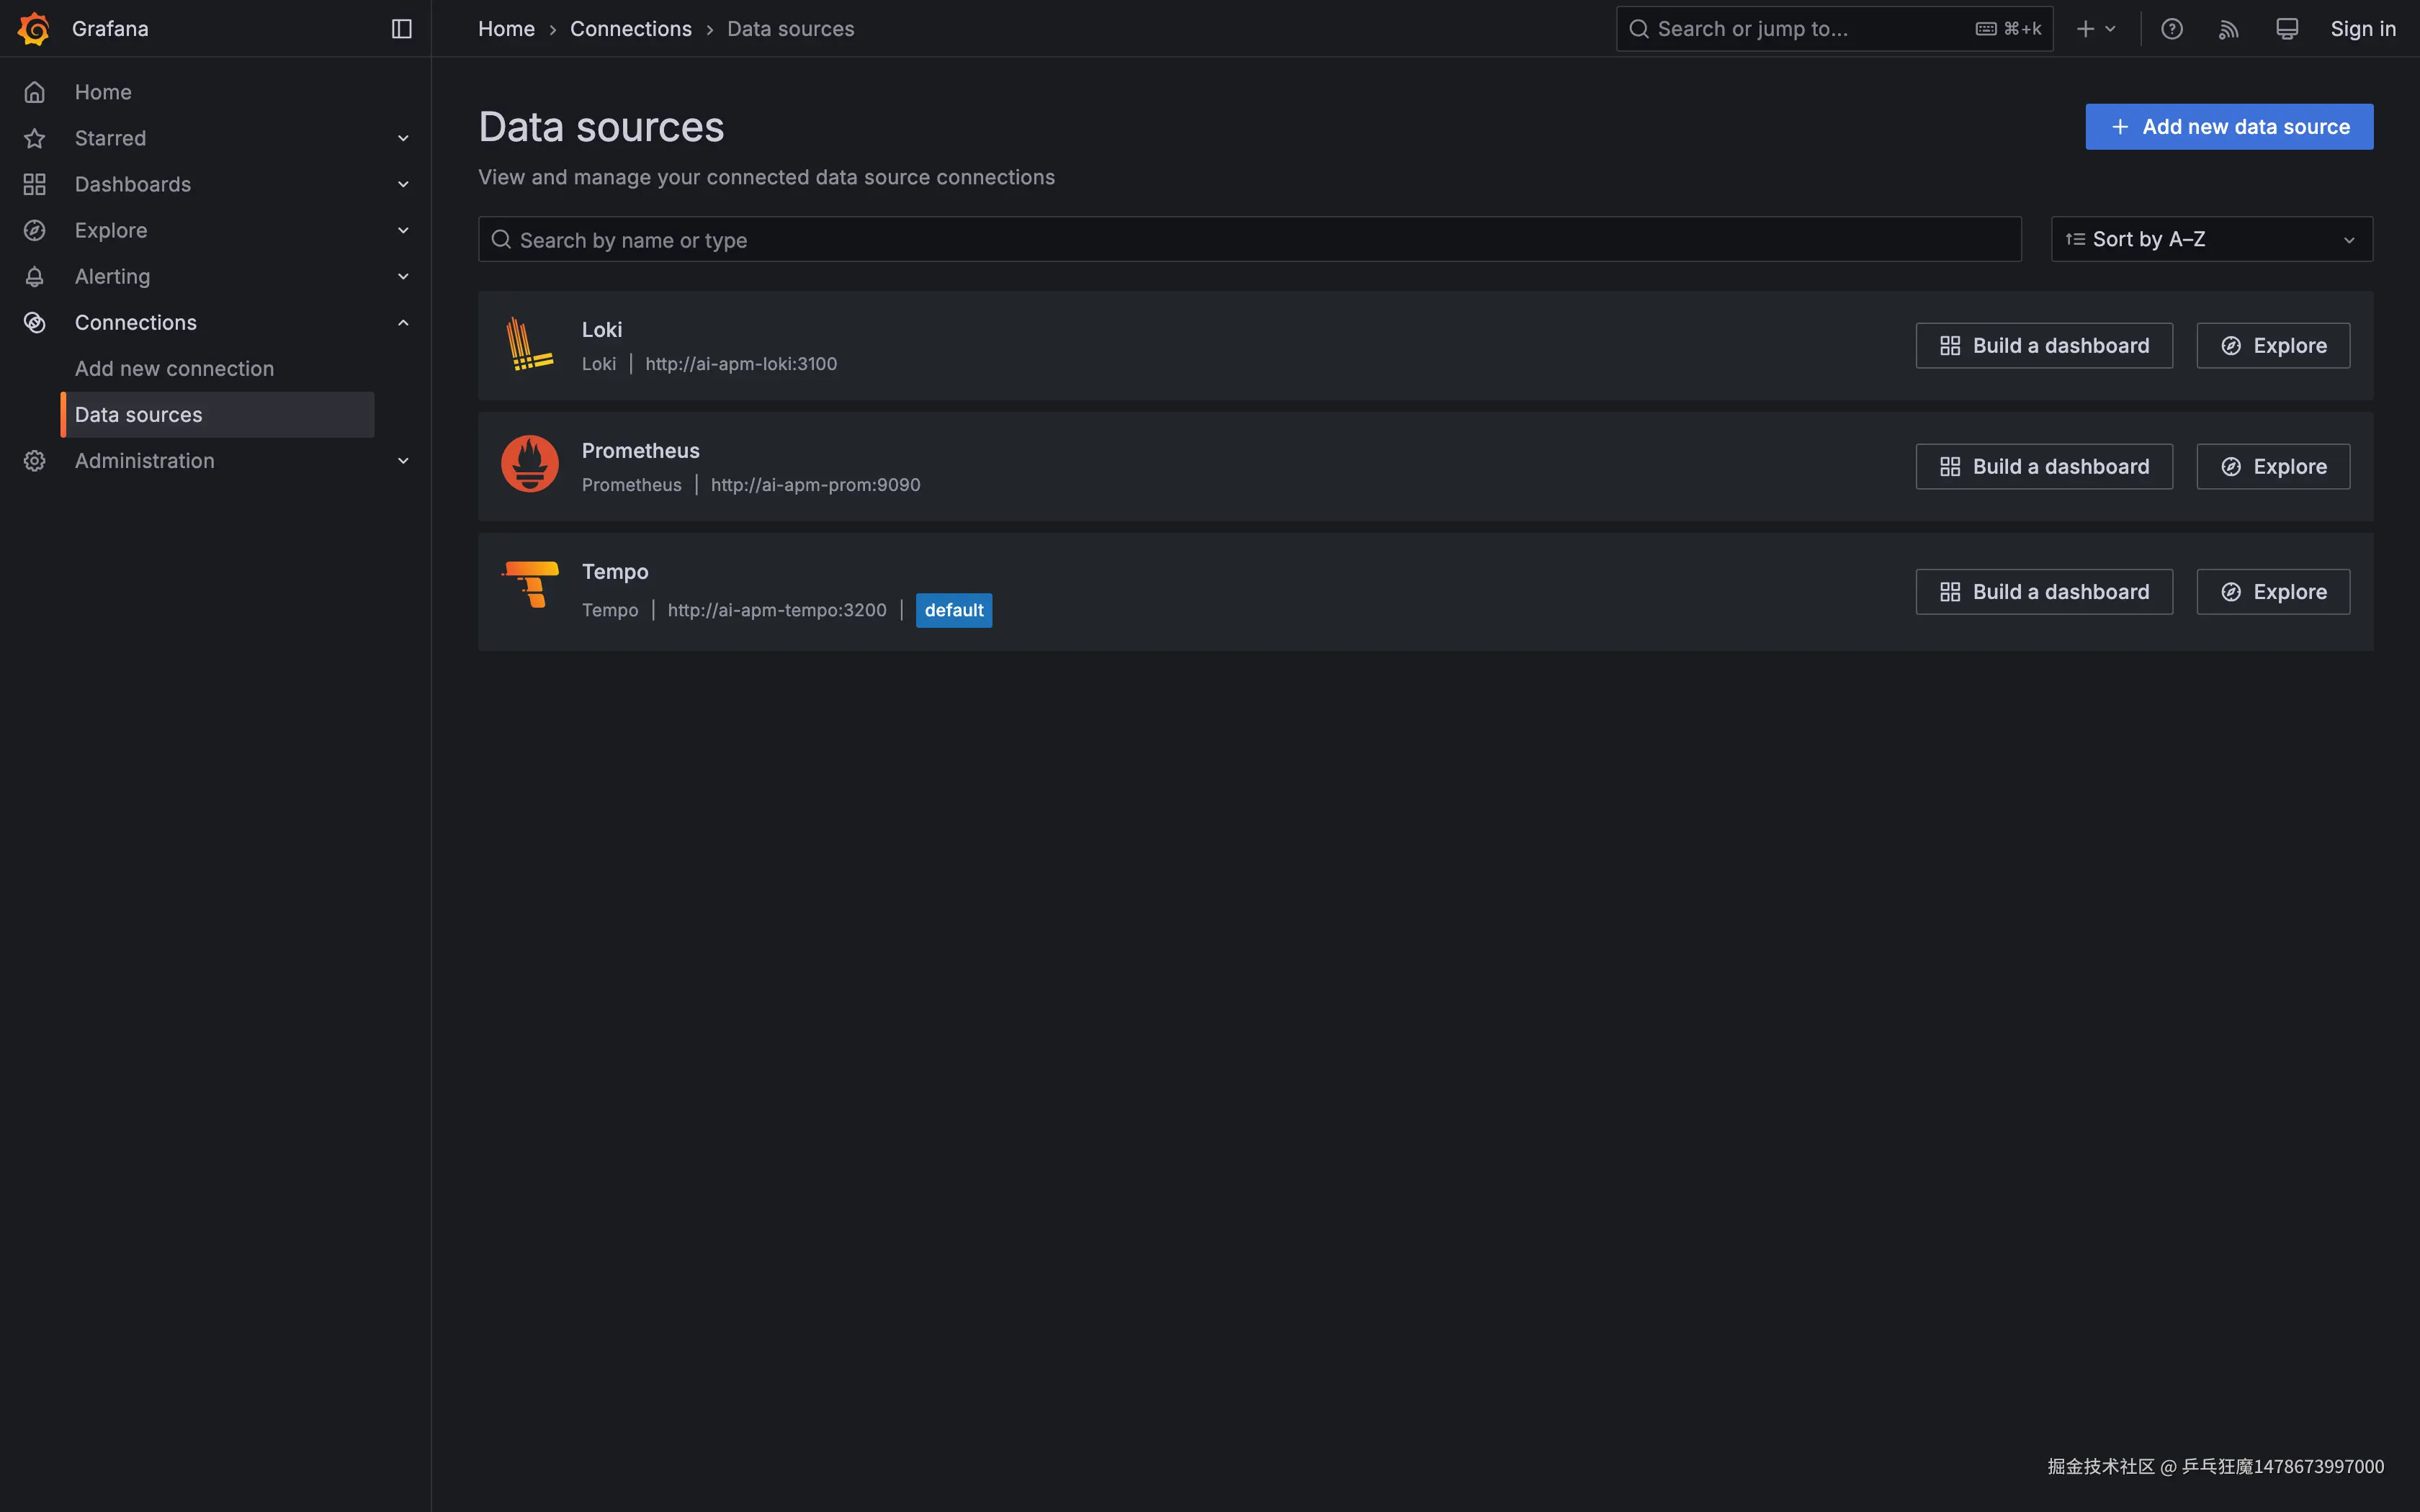
Task: Expand the Starred section chevron
Action: point(403,138)
